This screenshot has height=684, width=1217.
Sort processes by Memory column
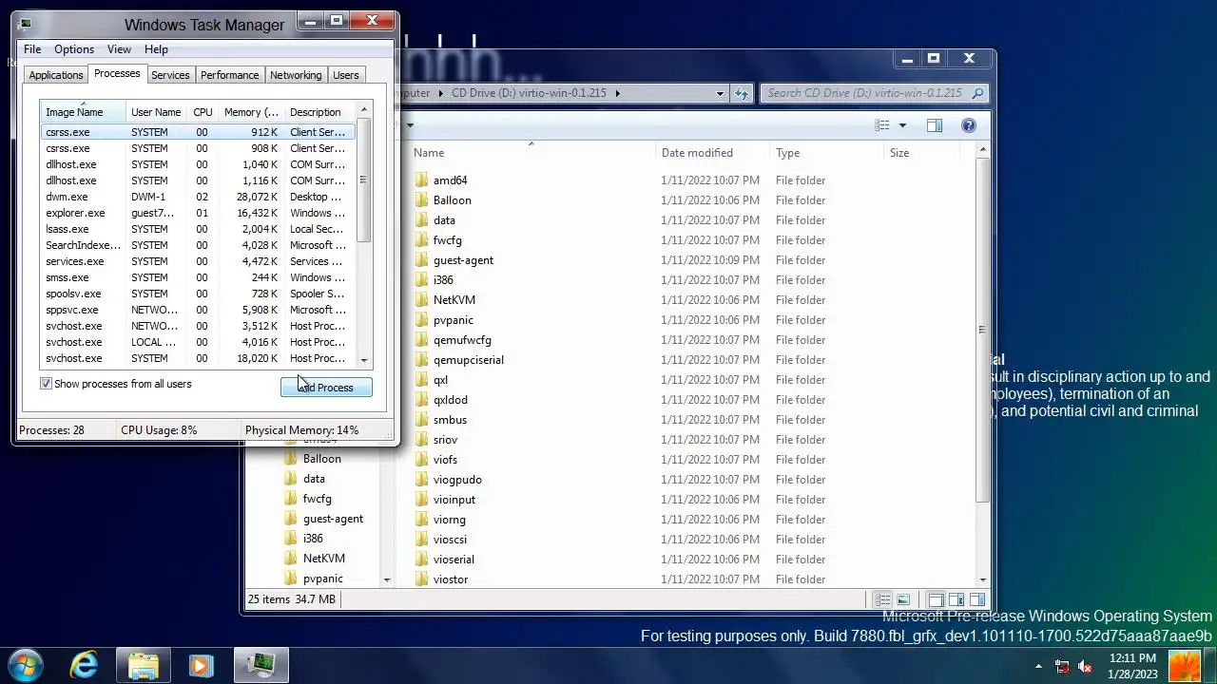coord(251,112)
